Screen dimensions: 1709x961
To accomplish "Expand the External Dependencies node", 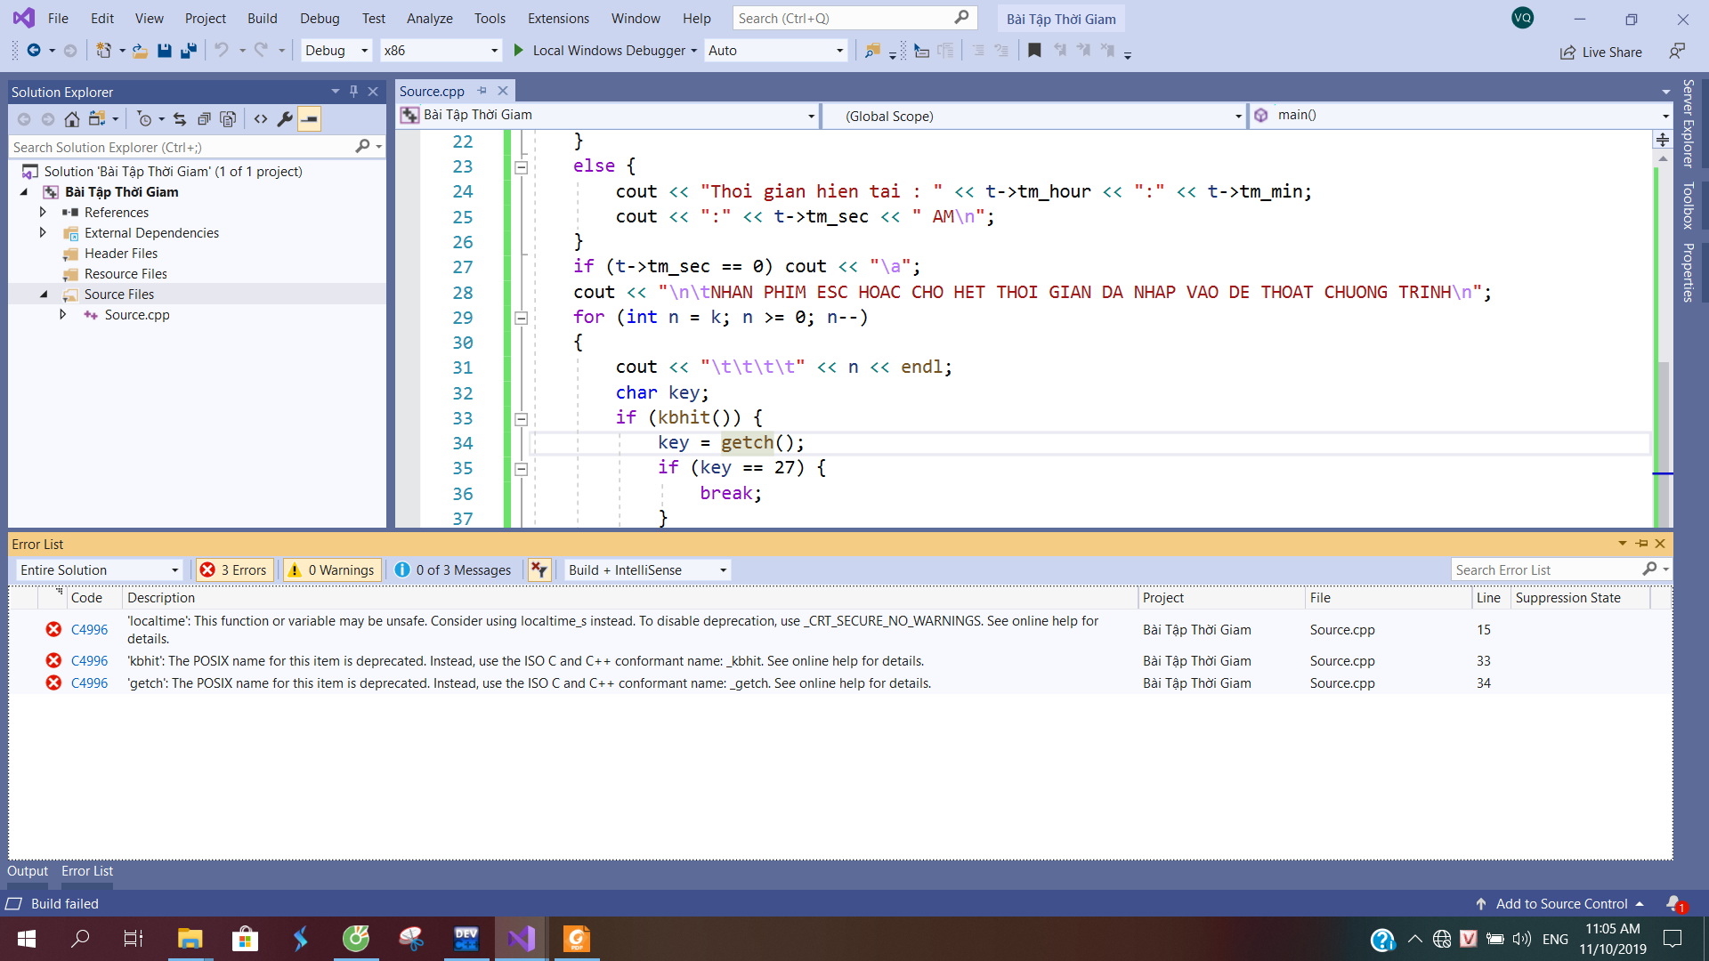I will [x=43, y=232].
